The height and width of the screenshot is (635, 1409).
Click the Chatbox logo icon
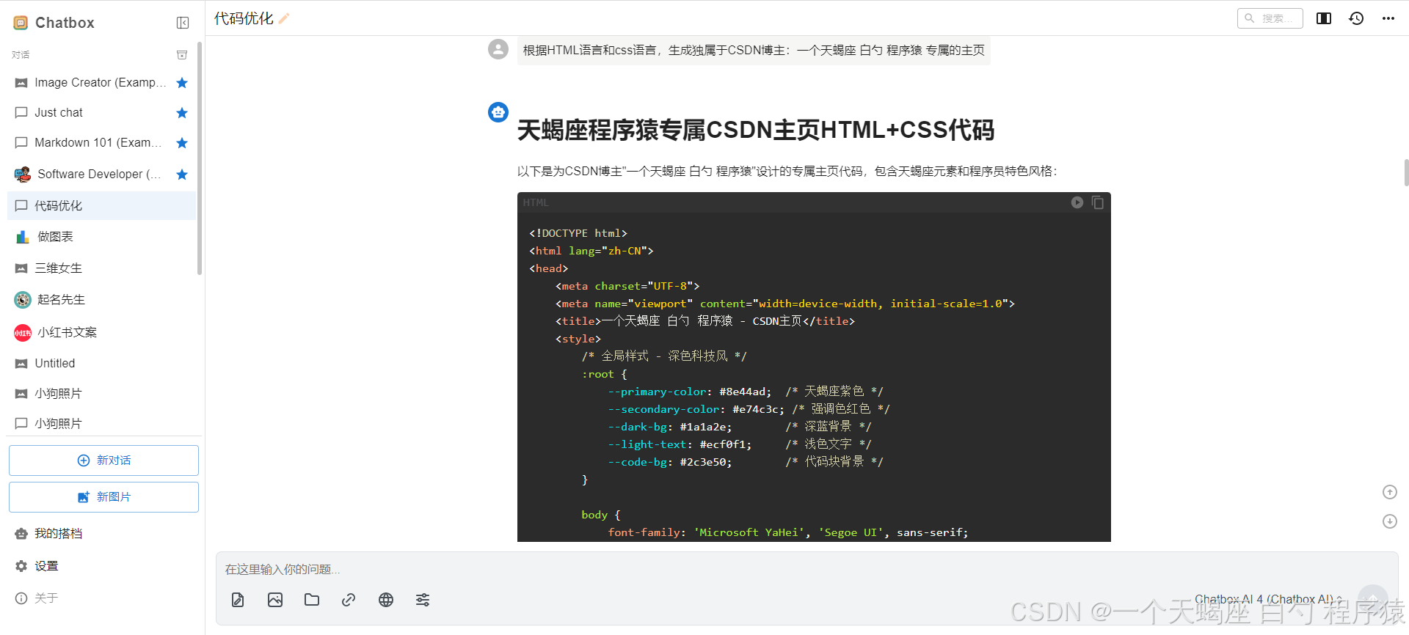pos(21,23)
